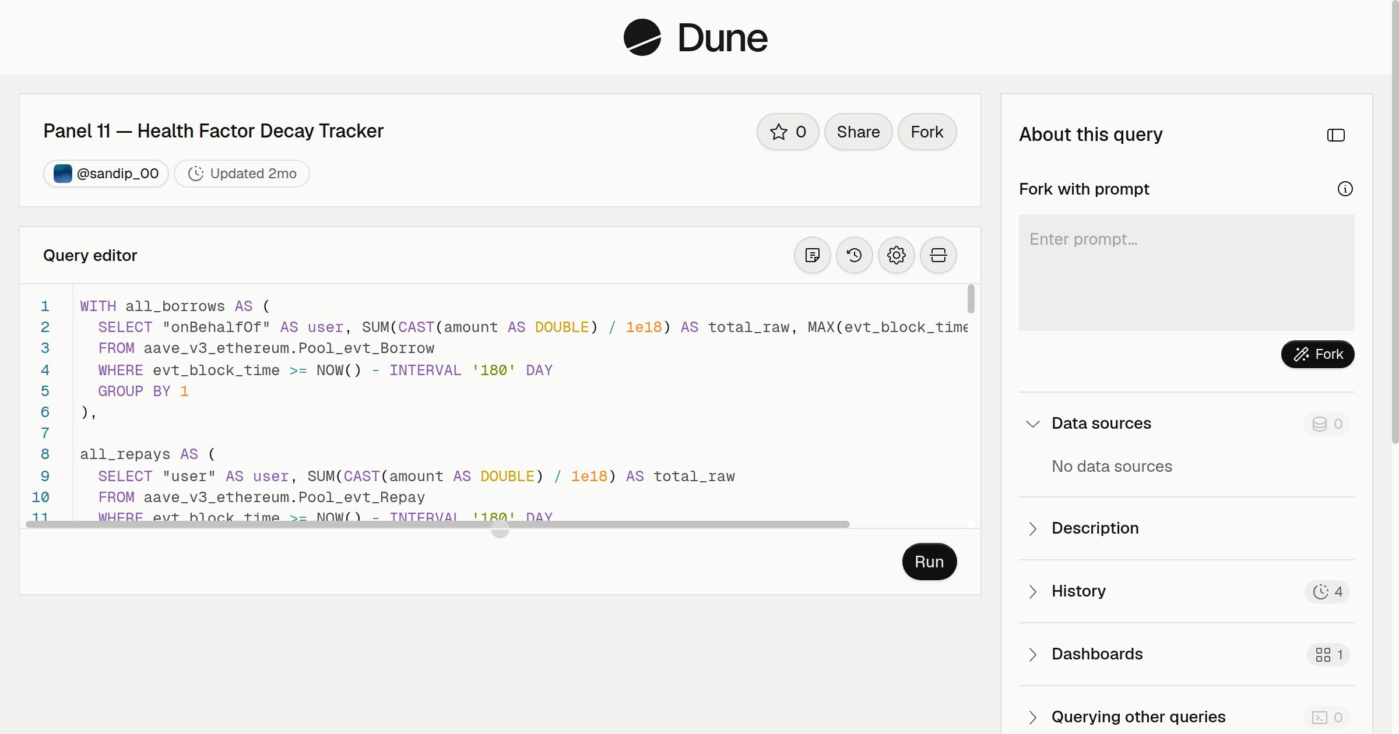Click the editor resize handle below code
The width and height of the screenshot is (1399, 734).
500,529
